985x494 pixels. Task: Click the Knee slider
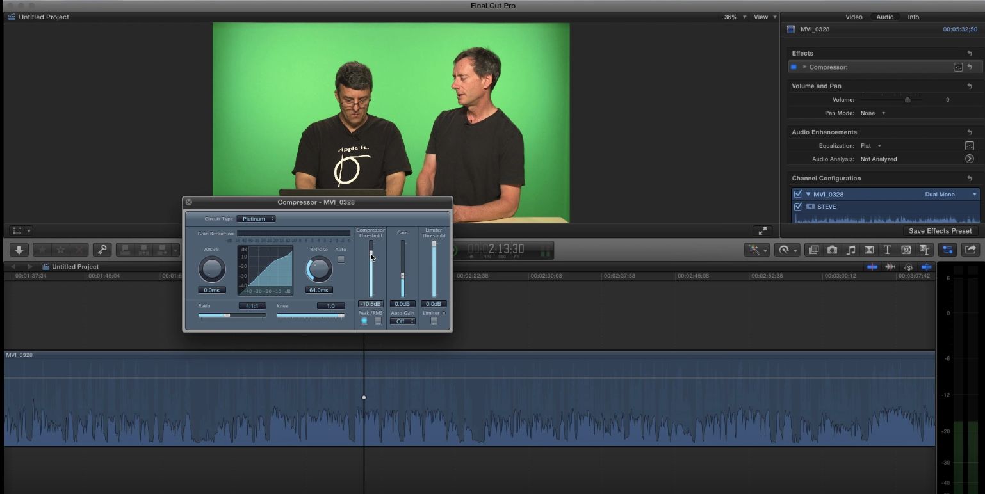[311, 315]
